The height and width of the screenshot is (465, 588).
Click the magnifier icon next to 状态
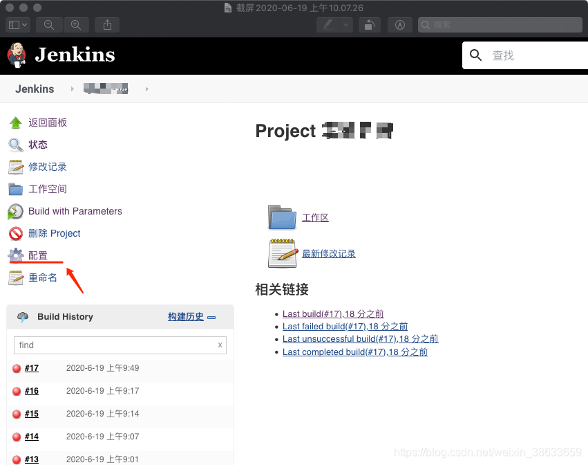[x=15, y=145]
